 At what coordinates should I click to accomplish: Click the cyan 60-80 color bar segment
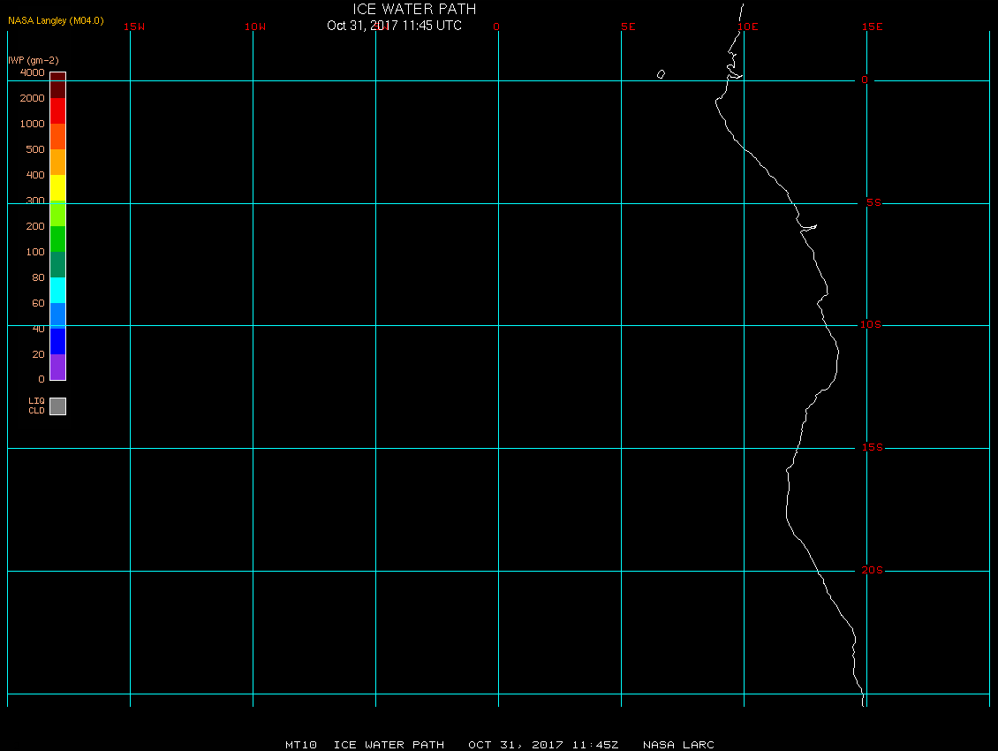click(58, 291)
